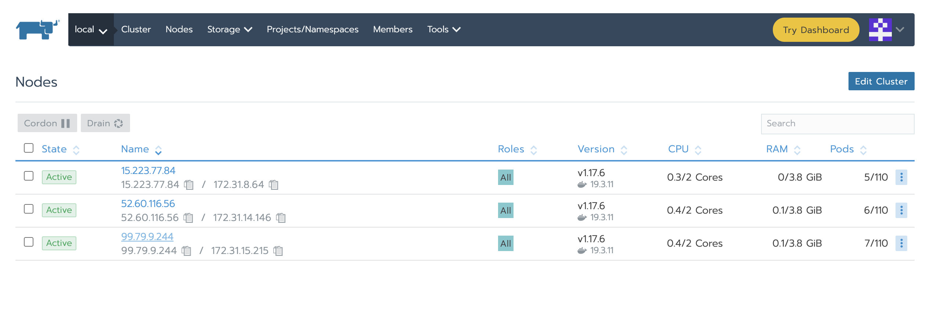Sort nodes by Roles column
Screen dimensions: 944x334
point(518,149)
